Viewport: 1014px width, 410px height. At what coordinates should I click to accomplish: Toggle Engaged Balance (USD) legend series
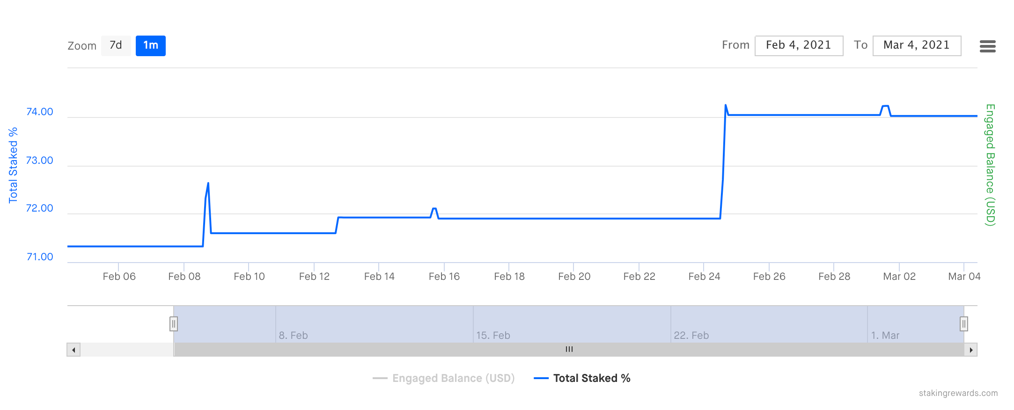pyautogui.click(x=443, y=378)
